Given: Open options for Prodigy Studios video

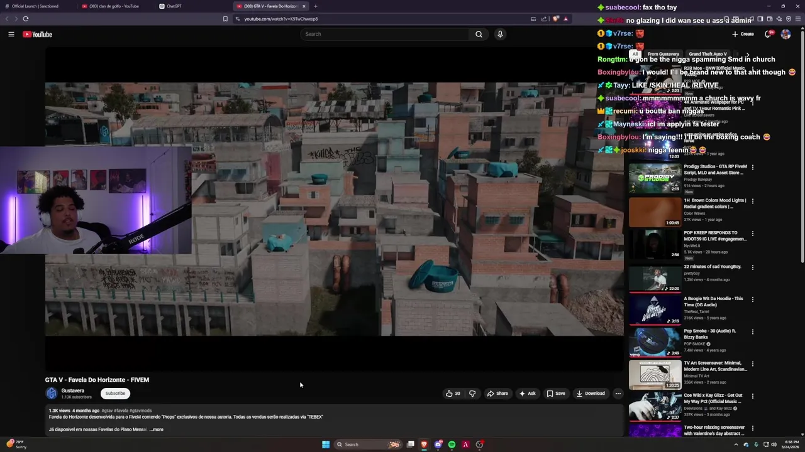Looking at the screenshot, I should click(752, 167).
